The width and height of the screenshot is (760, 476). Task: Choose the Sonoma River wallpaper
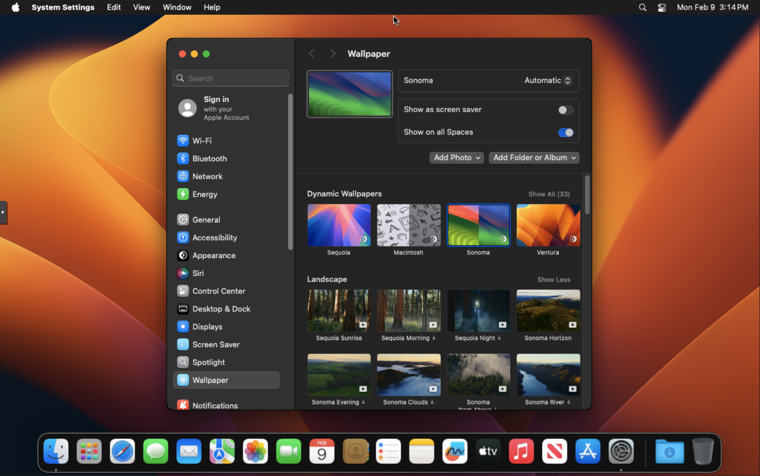[x=548, y=375]
